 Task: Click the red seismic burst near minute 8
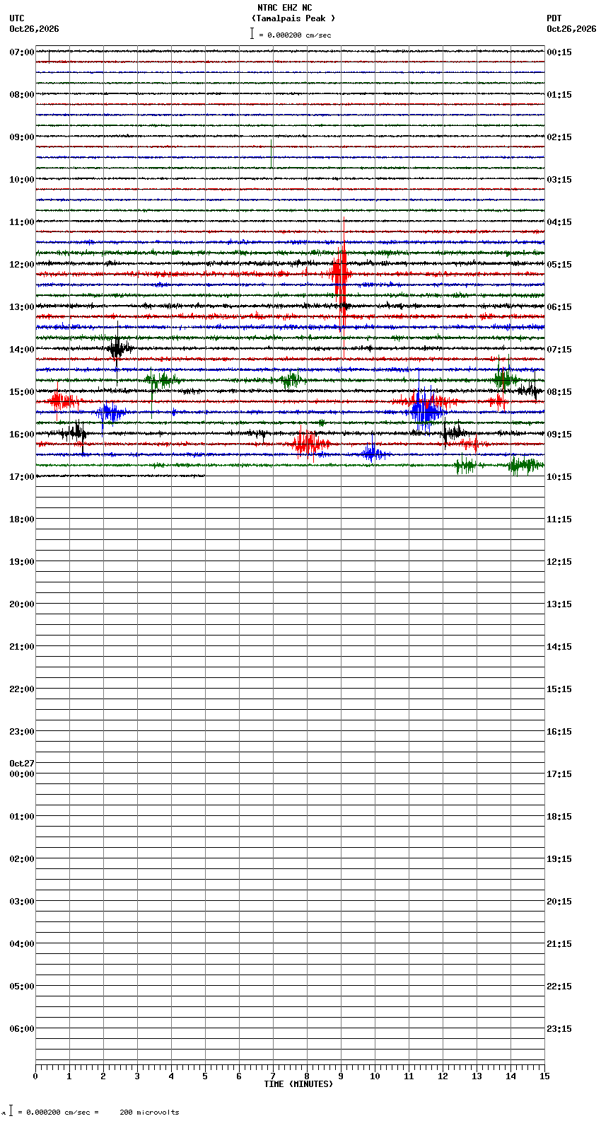coord(309,444)
